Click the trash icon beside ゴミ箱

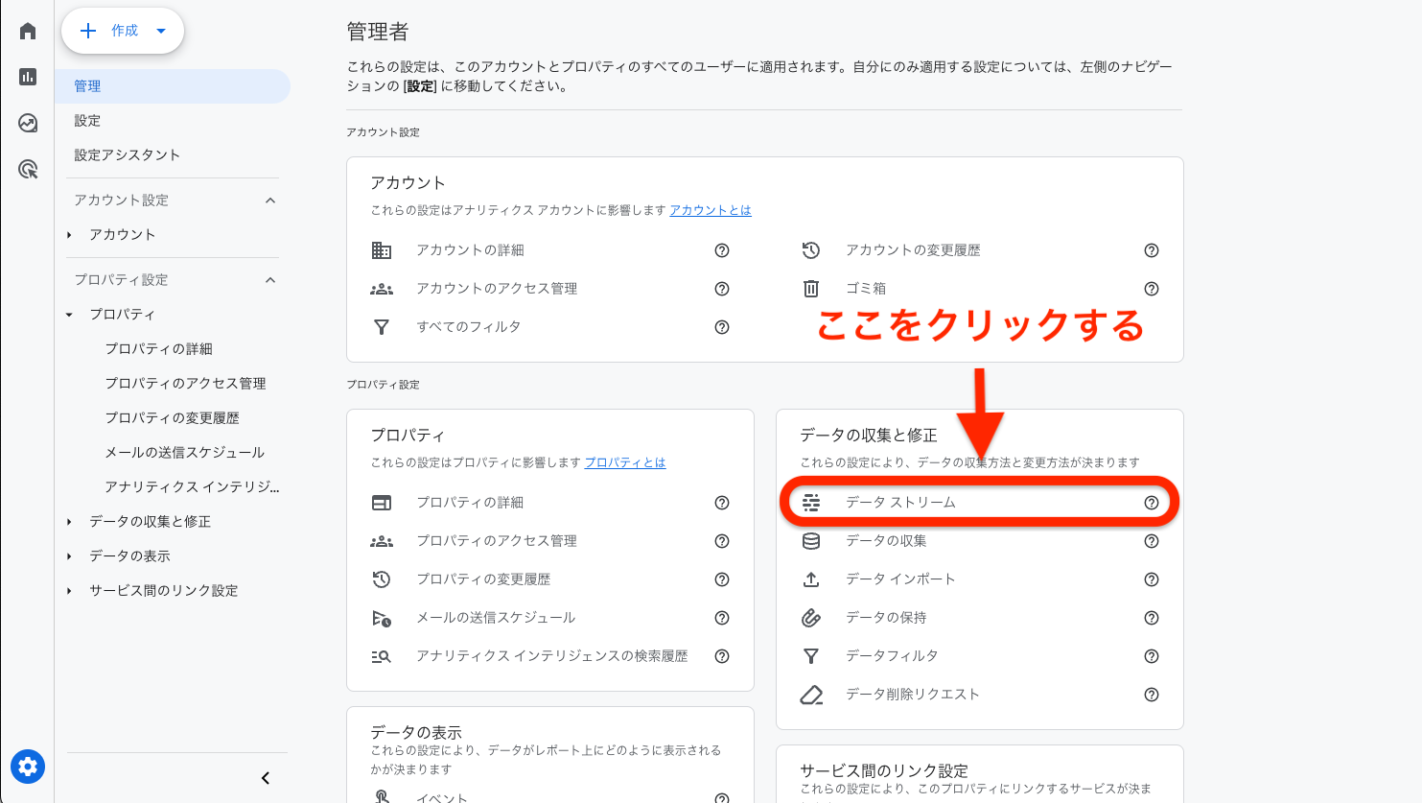tap(811, 289)
